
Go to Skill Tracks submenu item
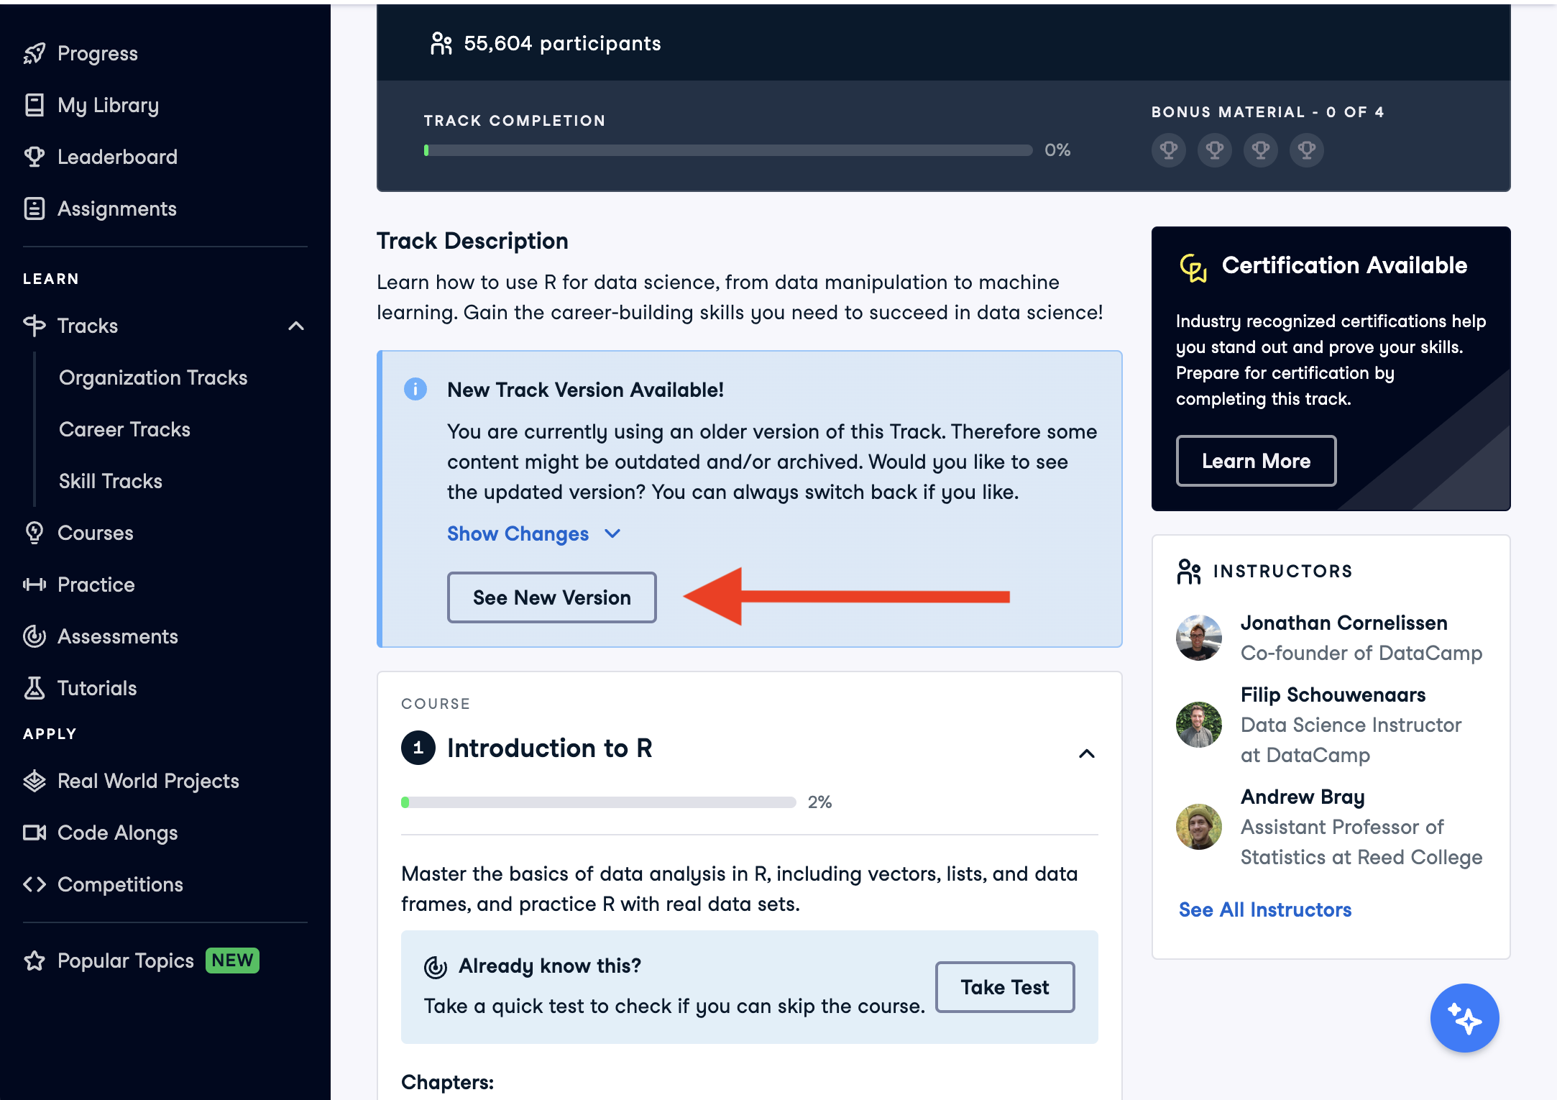pos(111,481)
